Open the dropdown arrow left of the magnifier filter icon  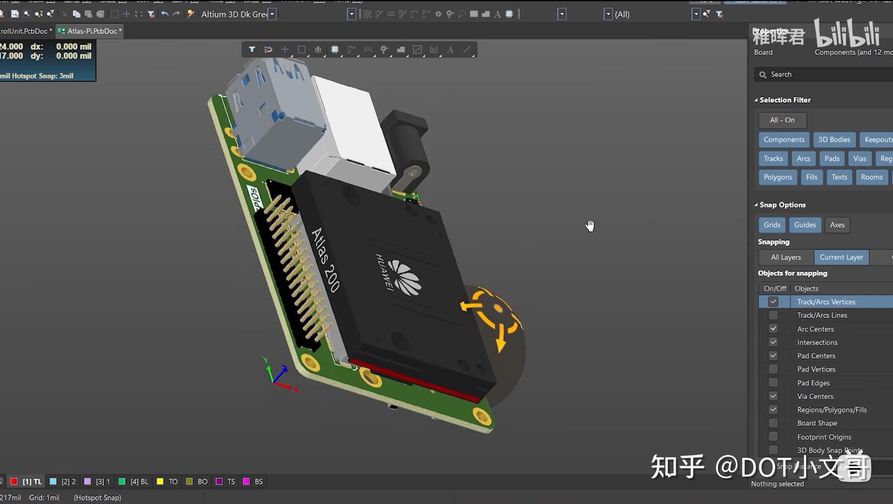[x=696, y=14]
